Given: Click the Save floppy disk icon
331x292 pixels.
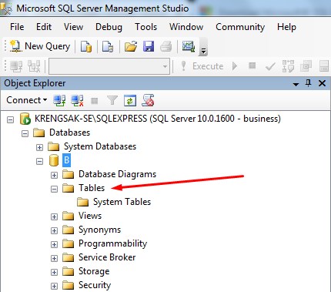Looking at the screenshot, I should click(149, 47).
